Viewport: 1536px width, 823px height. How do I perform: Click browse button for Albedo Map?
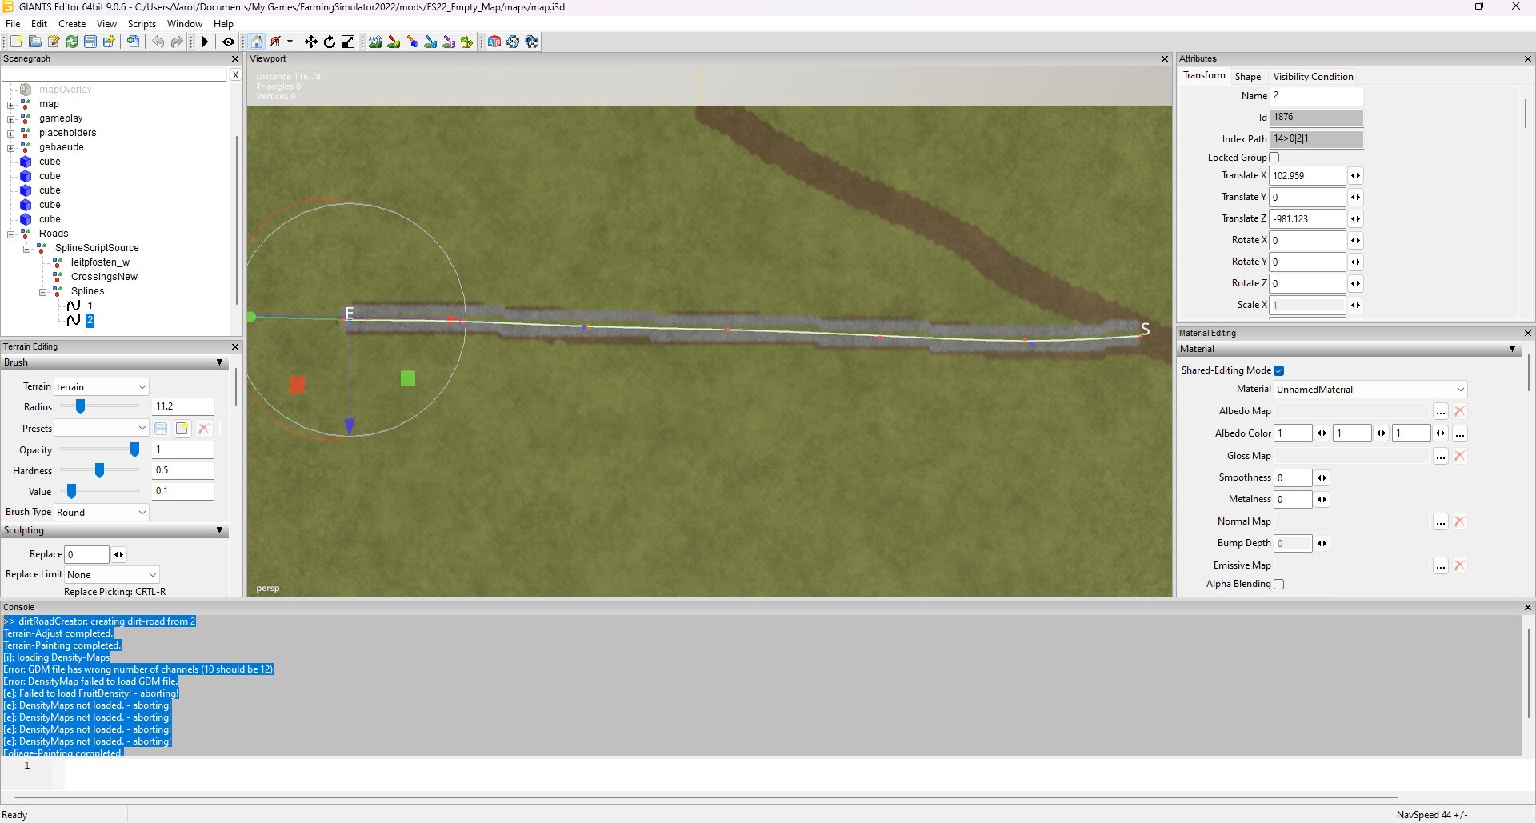click(1440, 412)
